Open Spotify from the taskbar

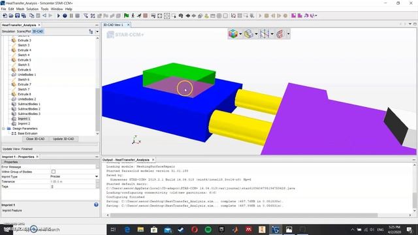tap(208, 229)
